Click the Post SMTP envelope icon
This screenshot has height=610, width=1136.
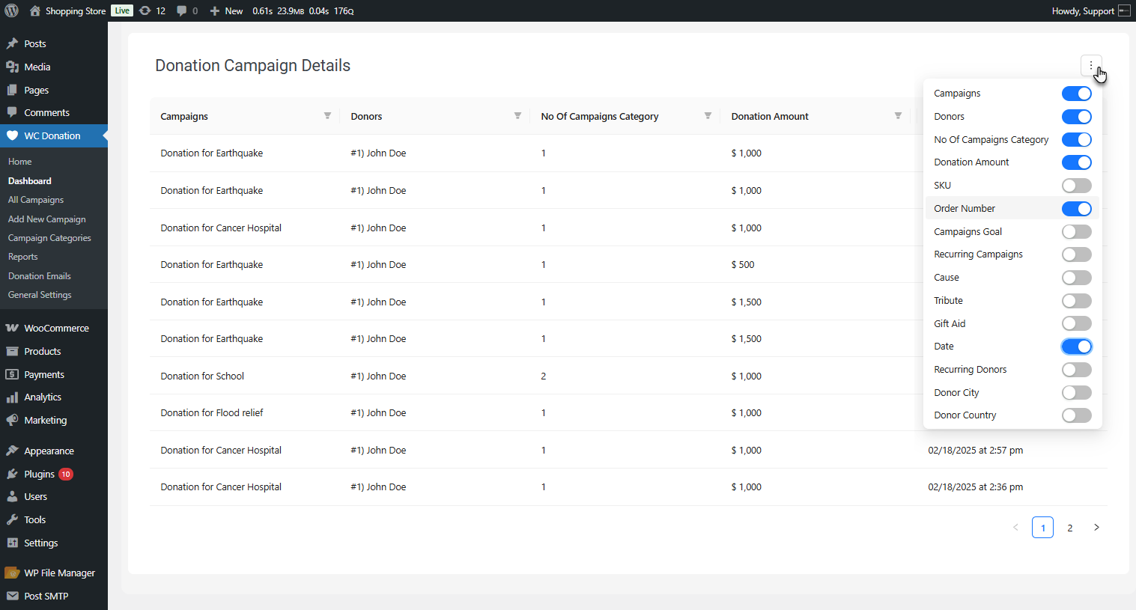pyautogui.click(x=13, y=596)
